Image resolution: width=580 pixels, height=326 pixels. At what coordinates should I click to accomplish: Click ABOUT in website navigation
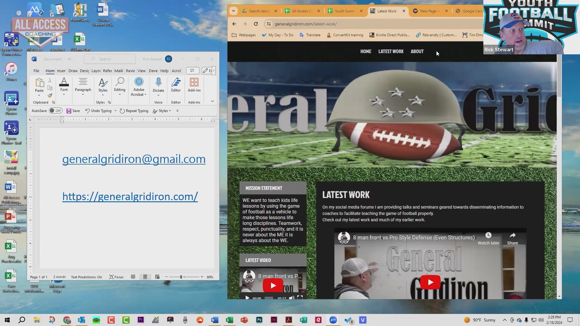417,51
